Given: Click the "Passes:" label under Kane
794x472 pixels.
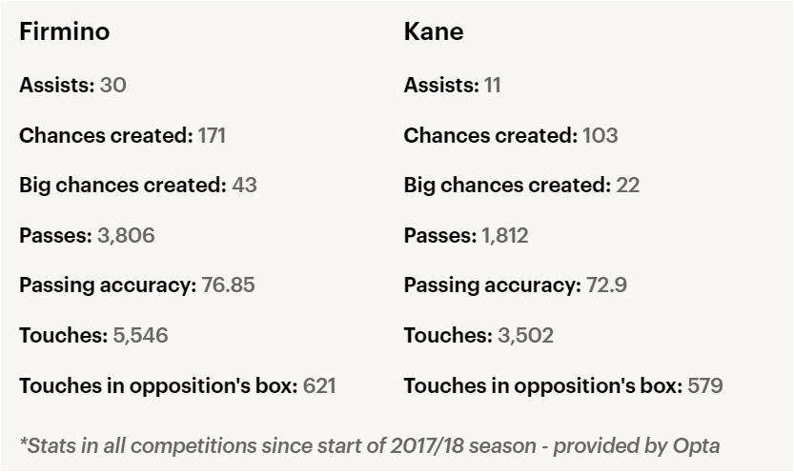Looking at the screenshot, I should (x=439, y=235).
